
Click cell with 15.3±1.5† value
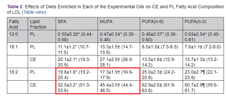pos(119,49)
